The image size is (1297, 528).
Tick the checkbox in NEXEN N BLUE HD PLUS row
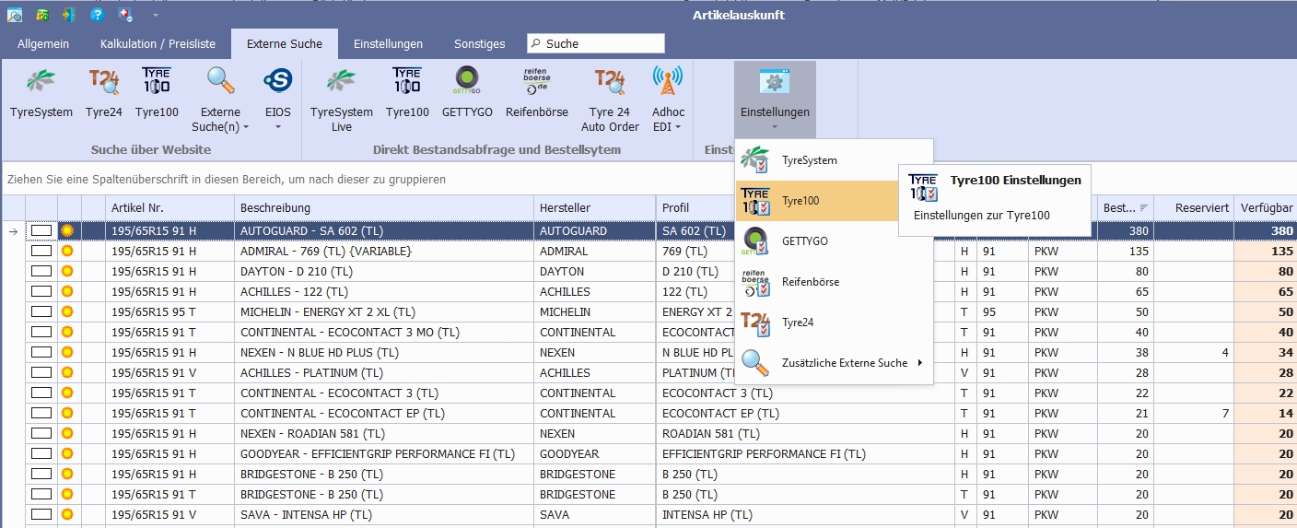(x=41, y=352)
